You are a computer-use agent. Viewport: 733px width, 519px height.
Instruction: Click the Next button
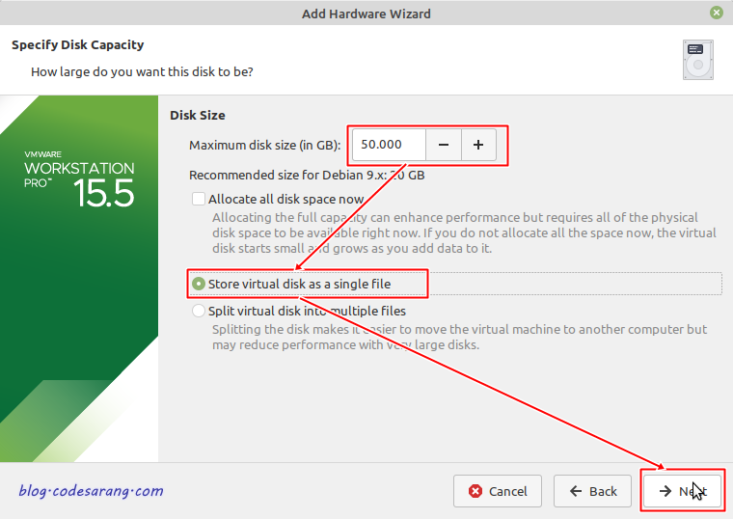(682, 491)
